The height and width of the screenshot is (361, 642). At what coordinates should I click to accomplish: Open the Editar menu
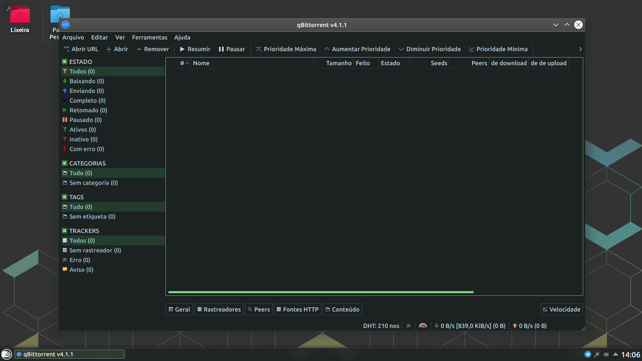100,37
